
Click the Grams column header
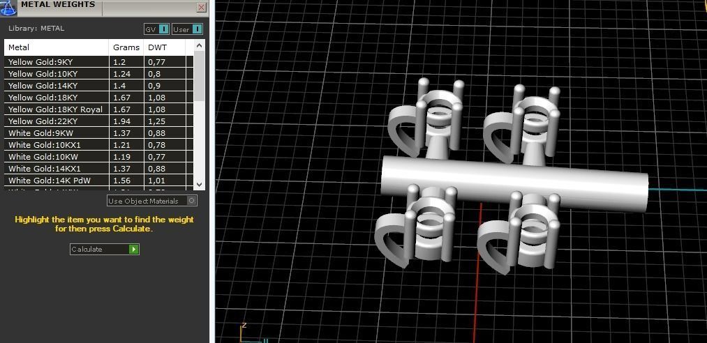tap(126, 47)
